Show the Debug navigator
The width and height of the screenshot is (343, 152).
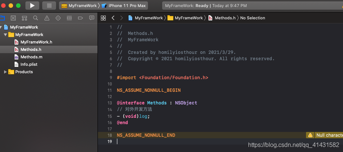point(69,18)
